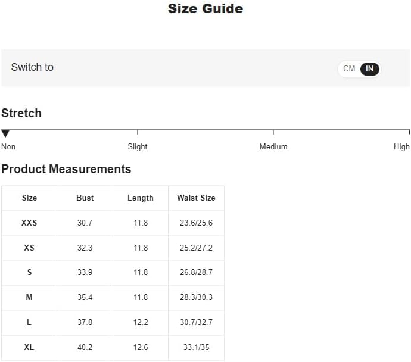The height and width of the screenshot is (362, 411).
Task: Click waist value 33.1/35
Action: tap(196, 347)
